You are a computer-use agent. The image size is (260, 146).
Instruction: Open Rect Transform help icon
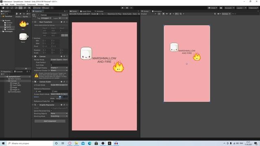[61, 22]
